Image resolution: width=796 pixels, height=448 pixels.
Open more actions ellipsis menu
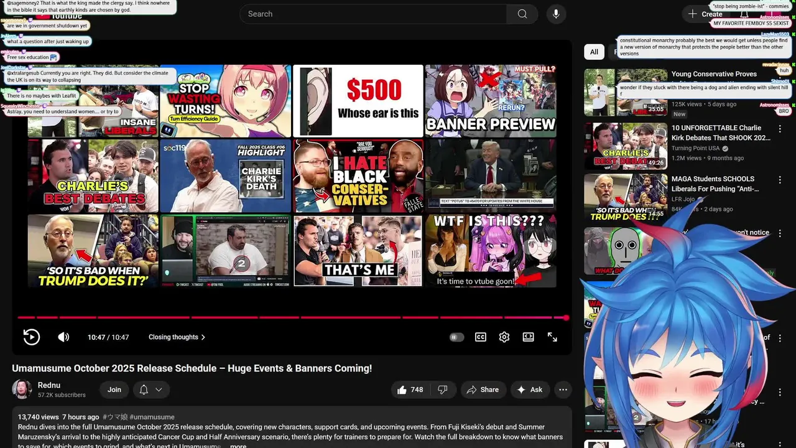click(x=563, y=390)
